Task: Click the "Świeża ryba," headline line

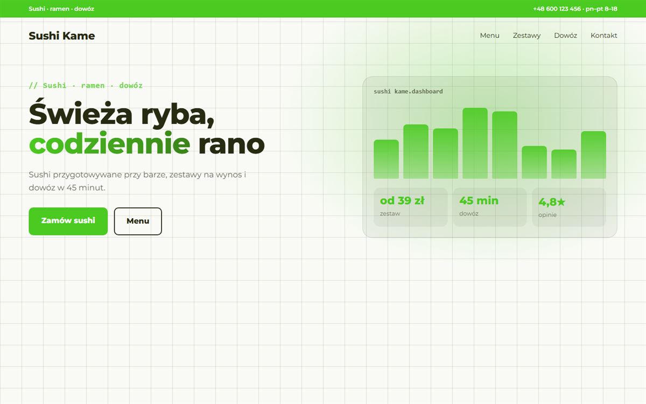Action: 122,114
